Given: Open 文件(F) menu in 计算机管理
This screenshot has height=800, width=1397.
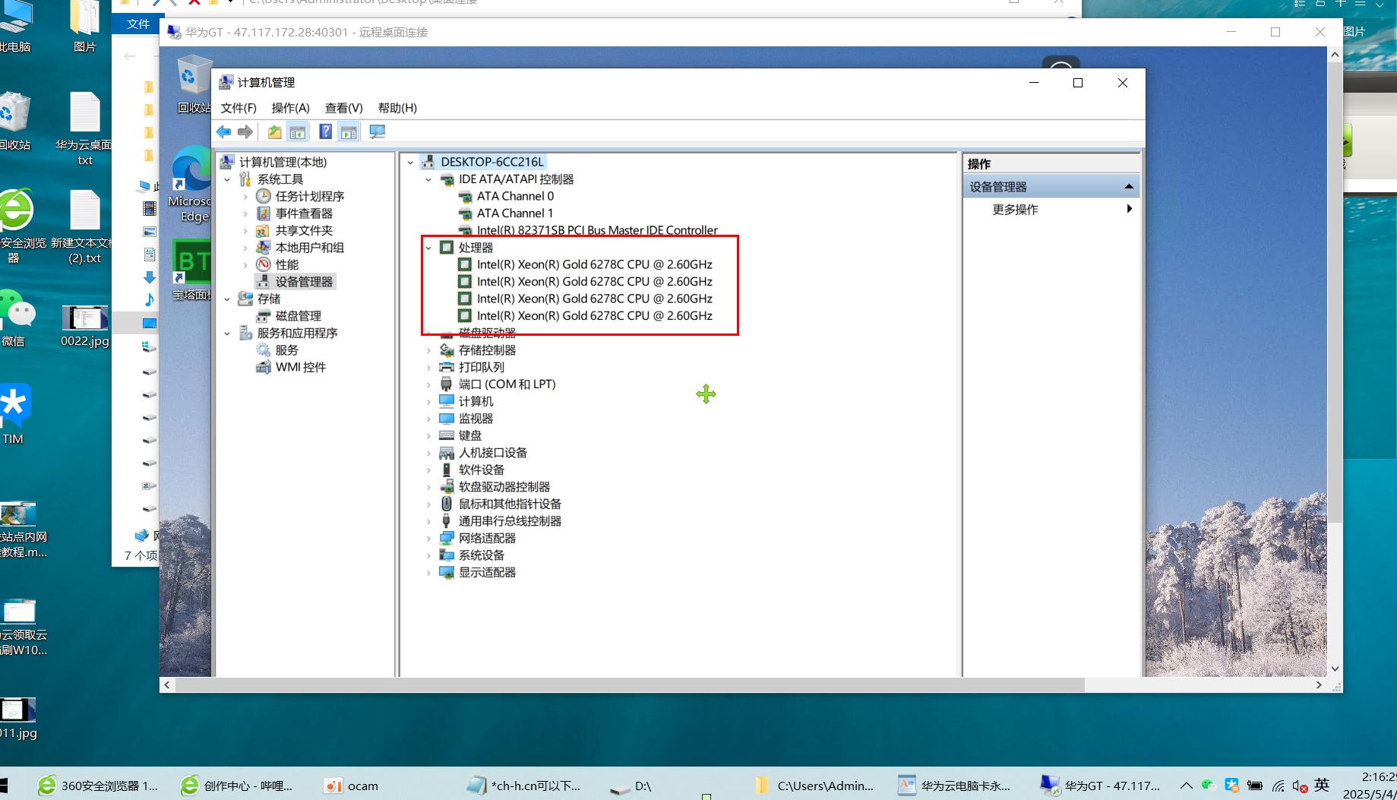Looking at the screenshot, I should click(239, 108).
